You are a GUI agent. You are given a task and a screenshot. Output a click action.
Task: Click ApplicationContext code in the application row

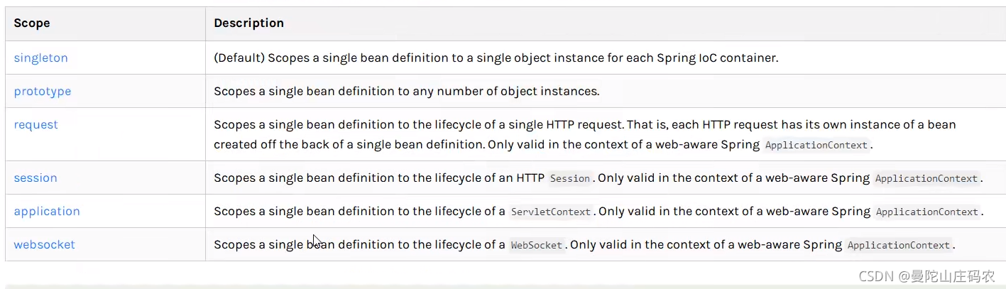(x=926, y=212)
